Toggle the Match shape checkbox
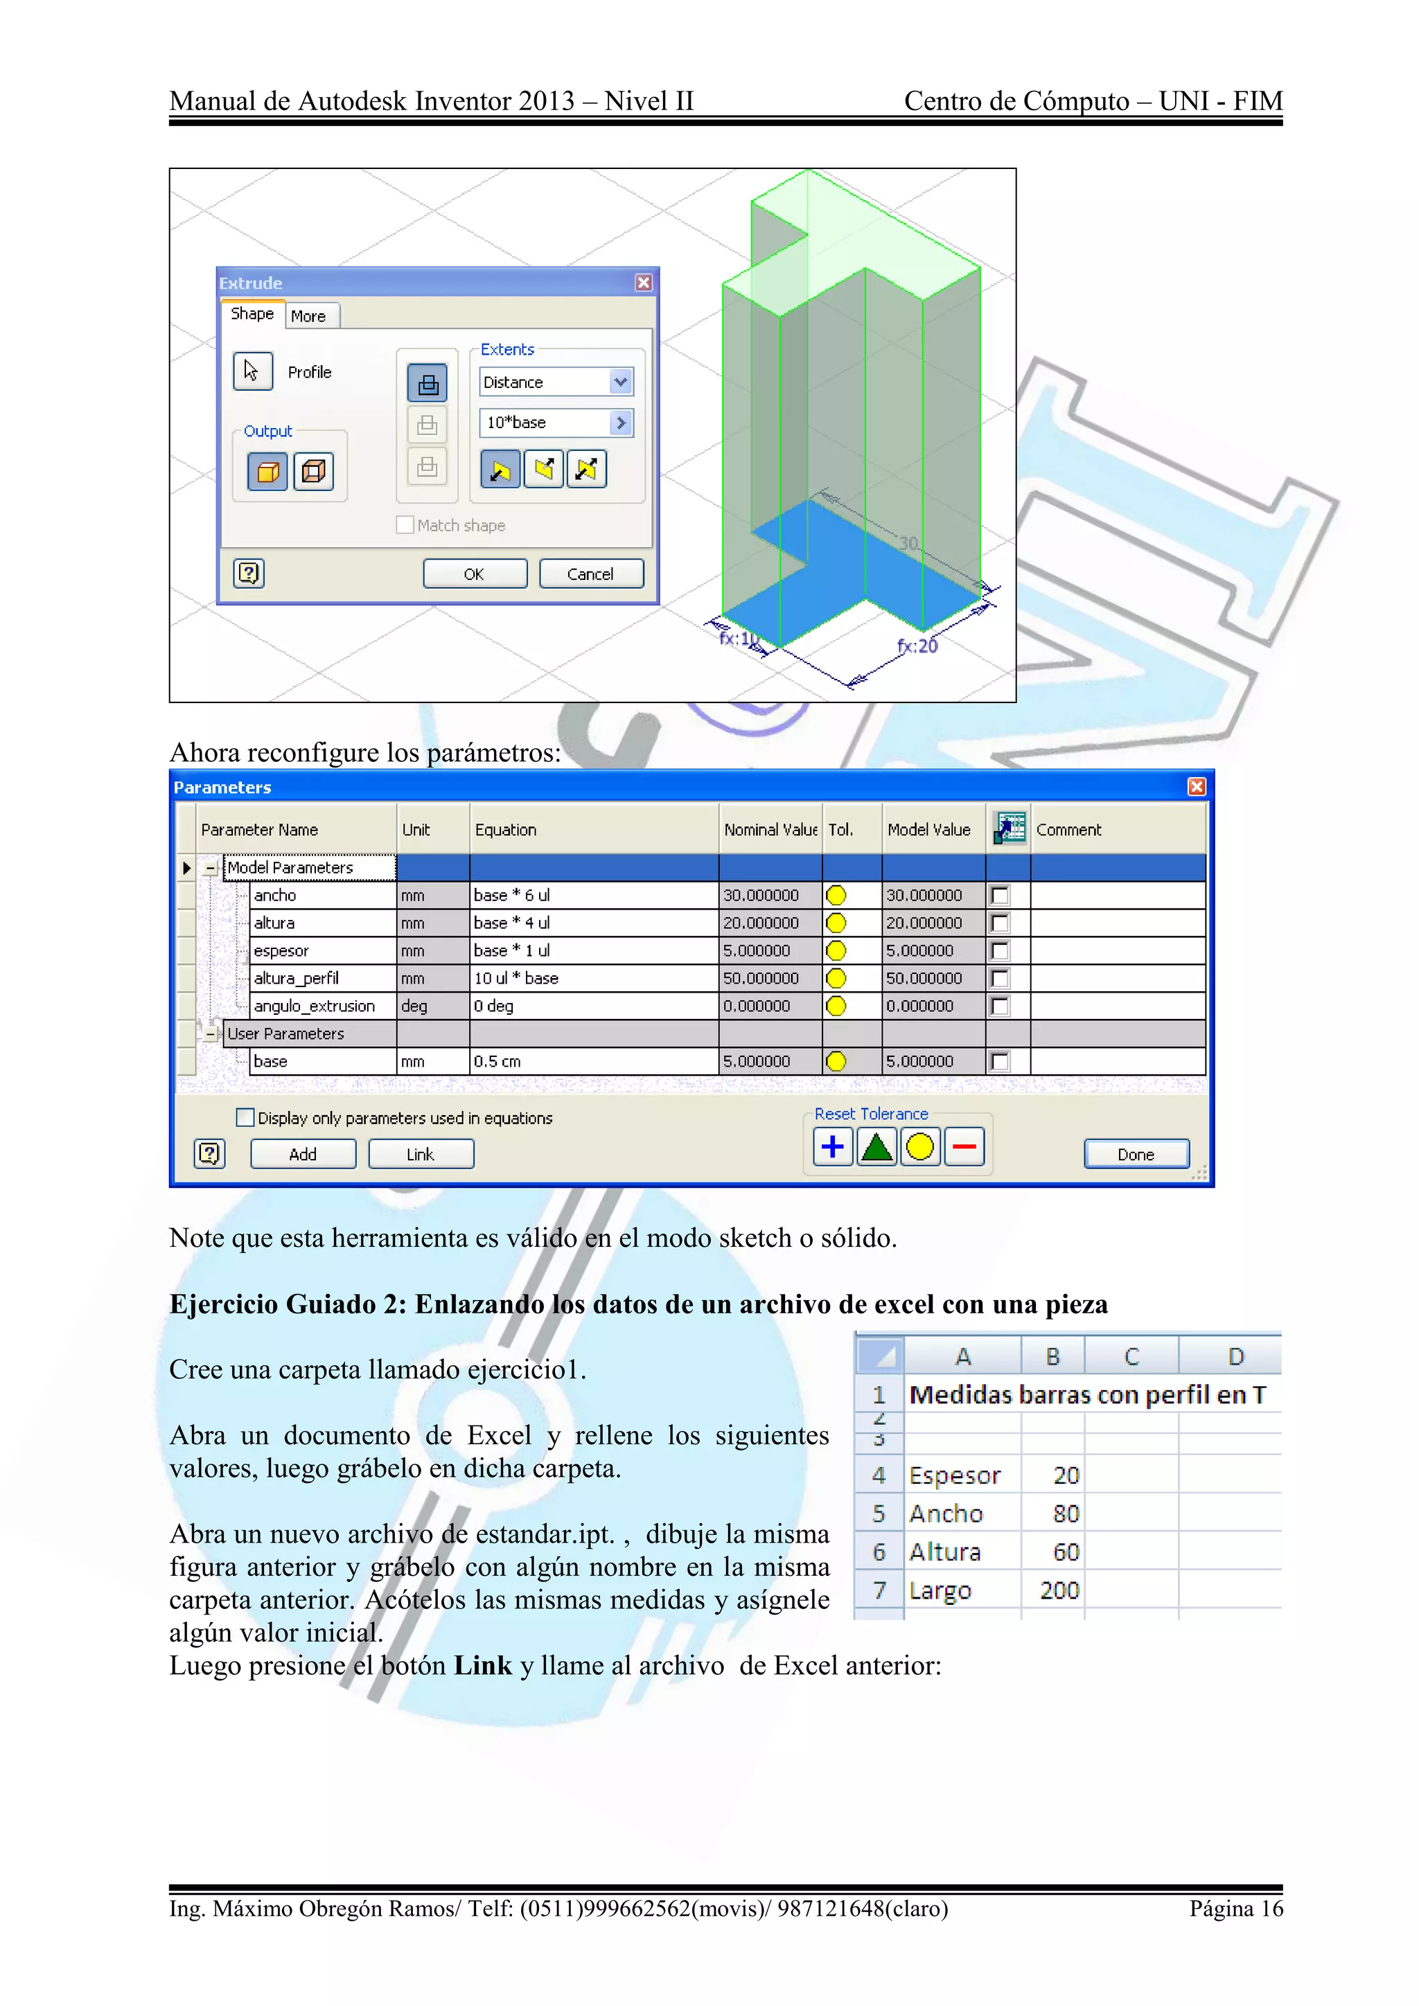 pyautogui.click(x=405, y=524)
